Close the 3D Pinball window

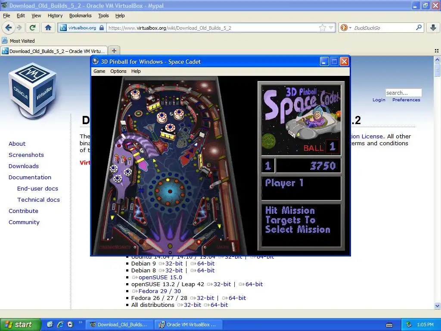(344, 61)
